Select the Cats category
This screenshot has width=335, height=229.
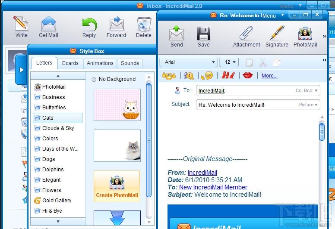[58, 118]
